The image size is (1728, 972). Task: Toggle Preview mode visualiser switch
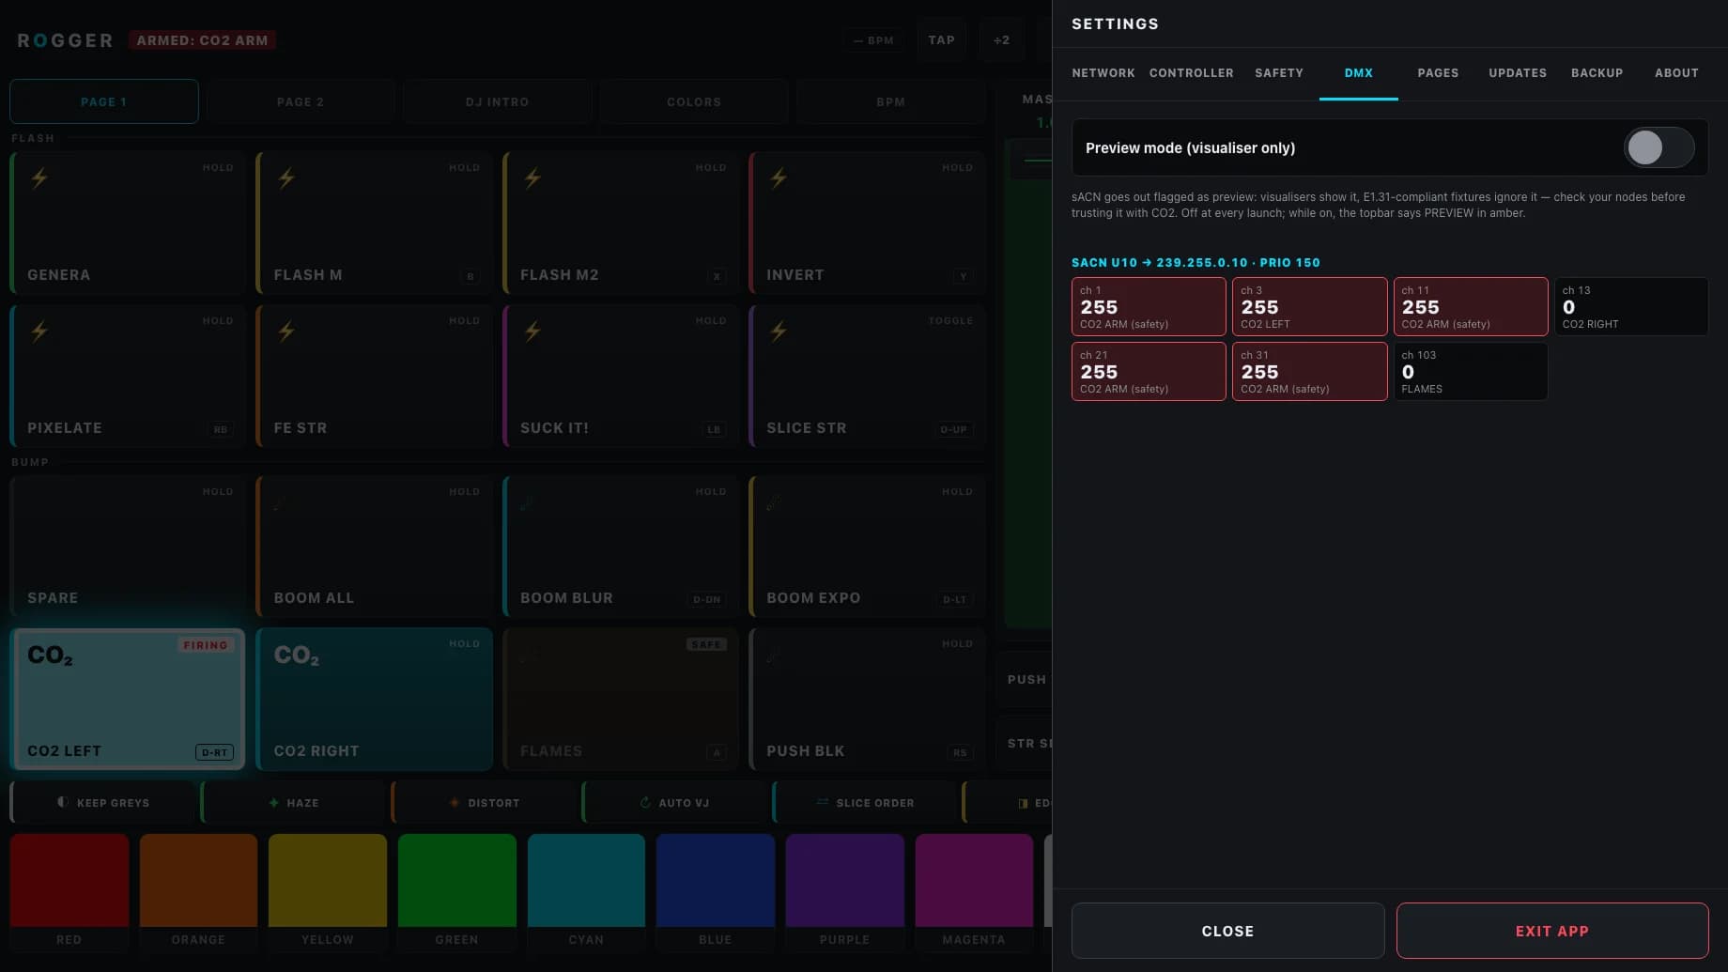click(x=1659, y=147)
